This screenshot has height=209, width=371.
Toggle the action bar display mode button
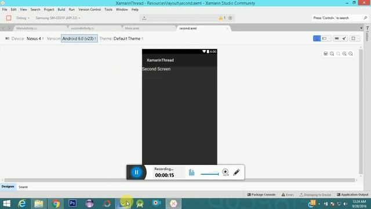pyautogui.click(x=336, y=38)
